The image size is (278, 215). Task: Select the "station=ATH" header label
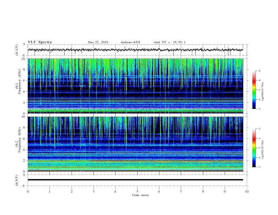tap(130, 42)
